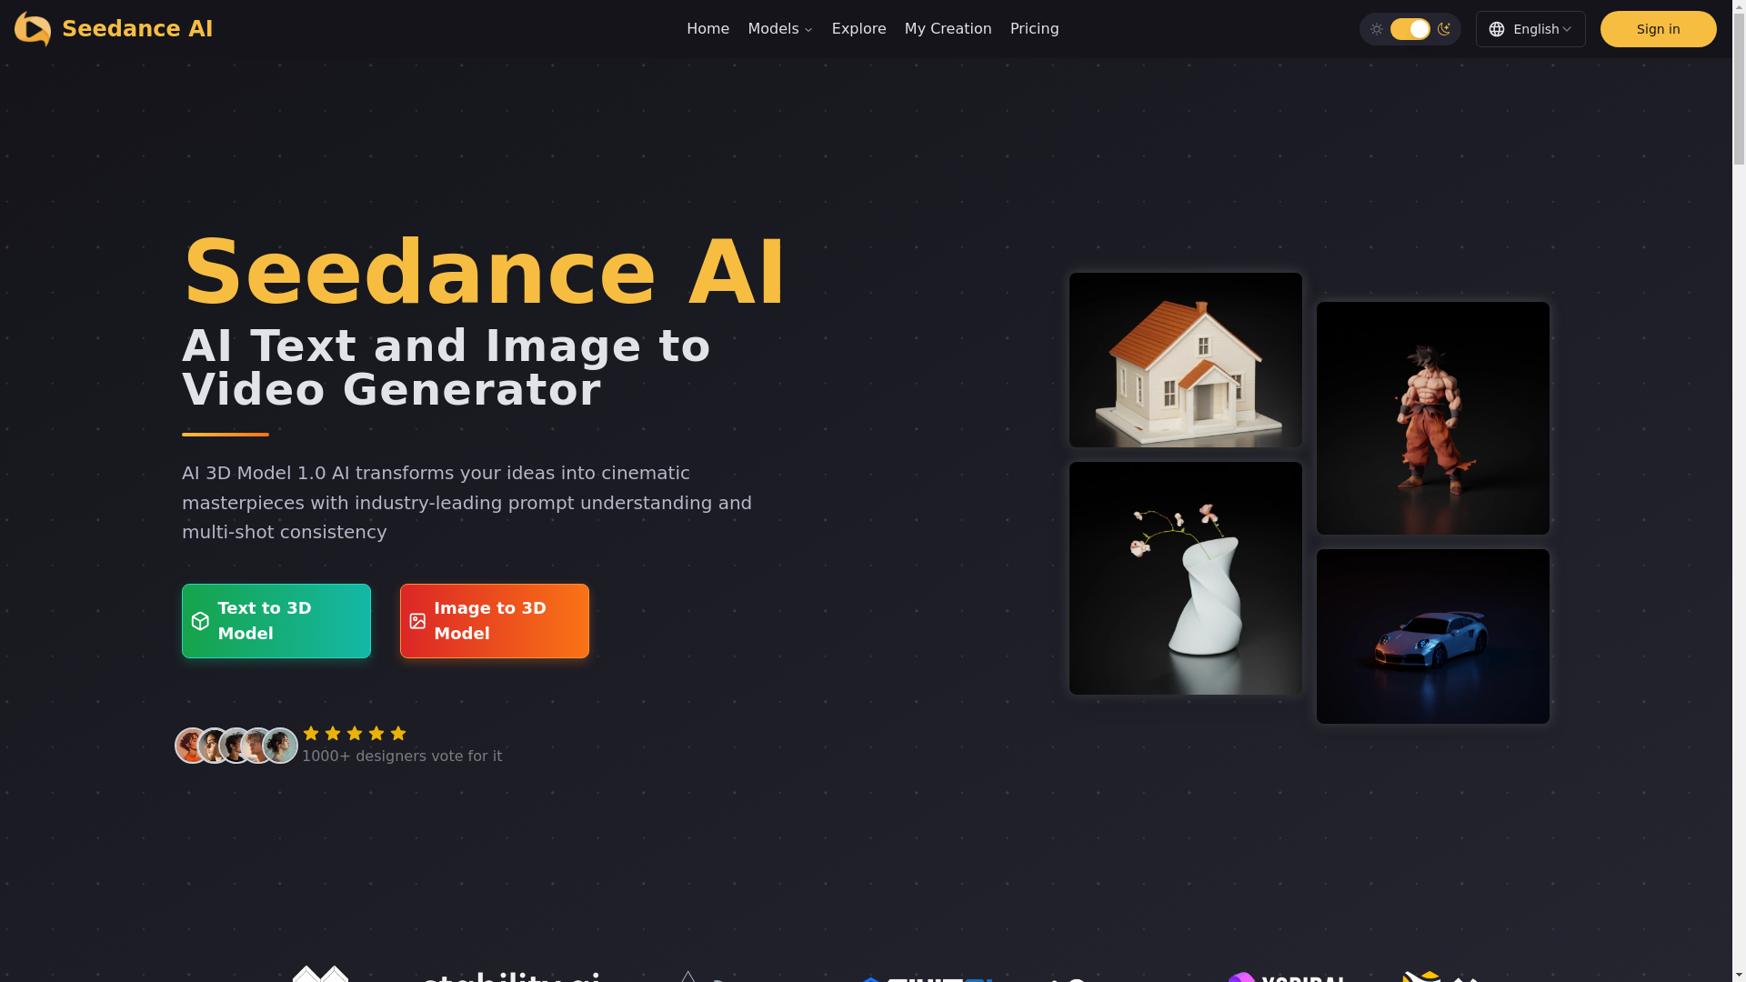Click the cube icon on Text to 3D Model
The image size is (1746, 982).
point(200,621)
